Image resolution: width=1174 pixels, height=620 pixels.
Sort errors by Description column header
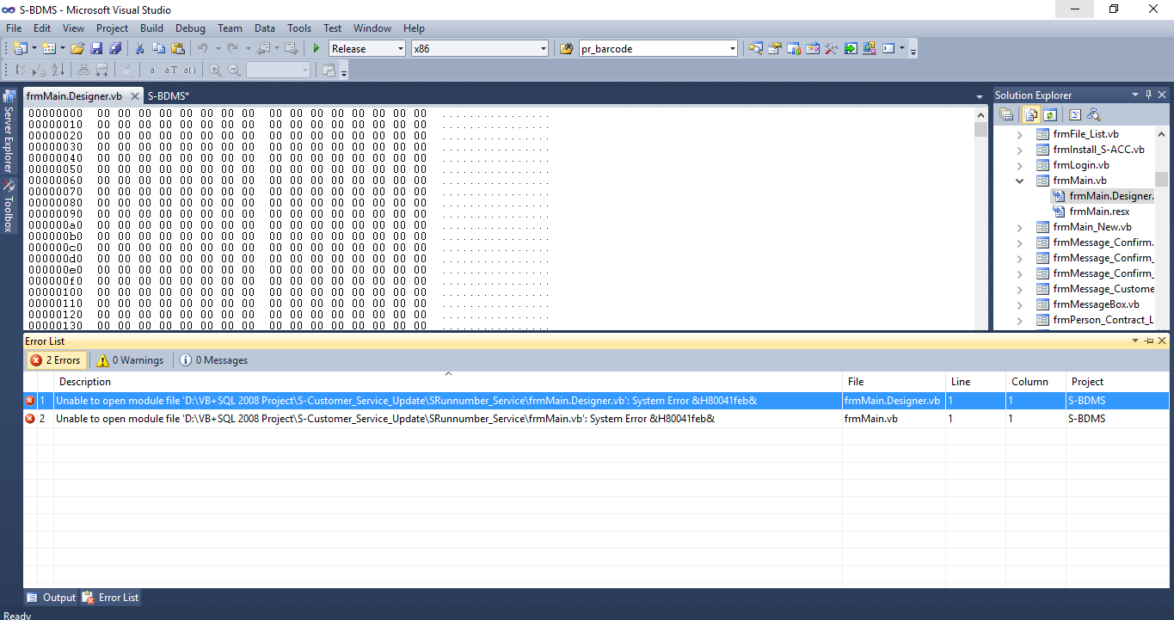(448, 382)
